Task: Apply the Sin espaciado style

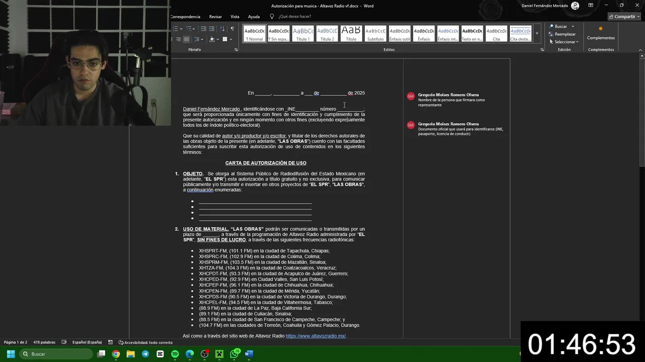Action: pyautogui.click(x=279, y=34)
